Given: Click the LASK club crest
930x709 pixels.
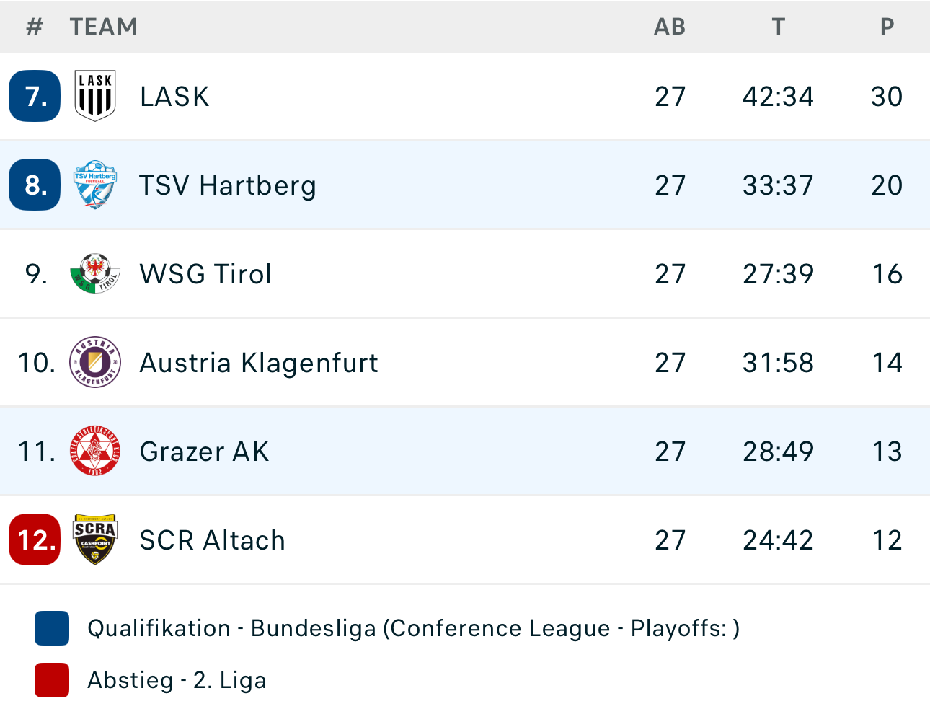Looking at the screenshot, I should point(95,96).
